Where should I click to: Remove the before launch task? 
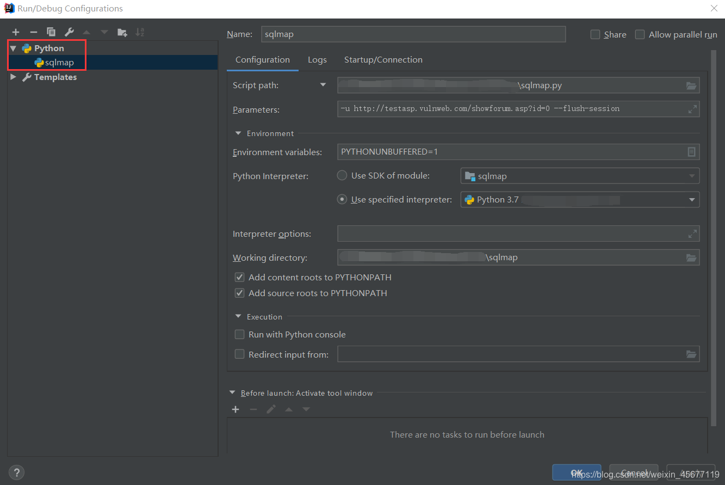coord(253,409)
